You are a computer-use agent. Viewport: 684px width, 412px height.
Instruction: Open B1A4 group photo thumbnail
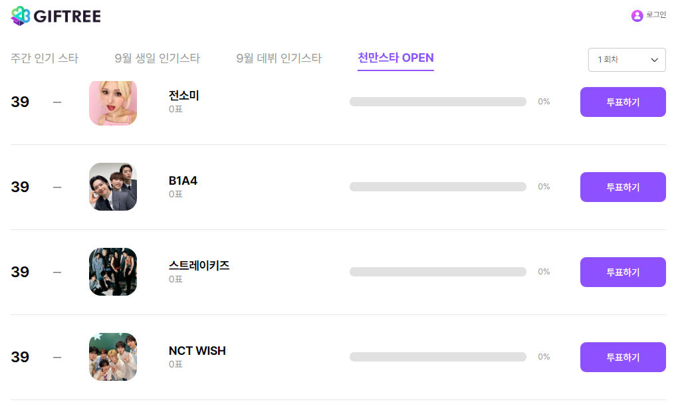pyautogui.click(x=113, y=187)
